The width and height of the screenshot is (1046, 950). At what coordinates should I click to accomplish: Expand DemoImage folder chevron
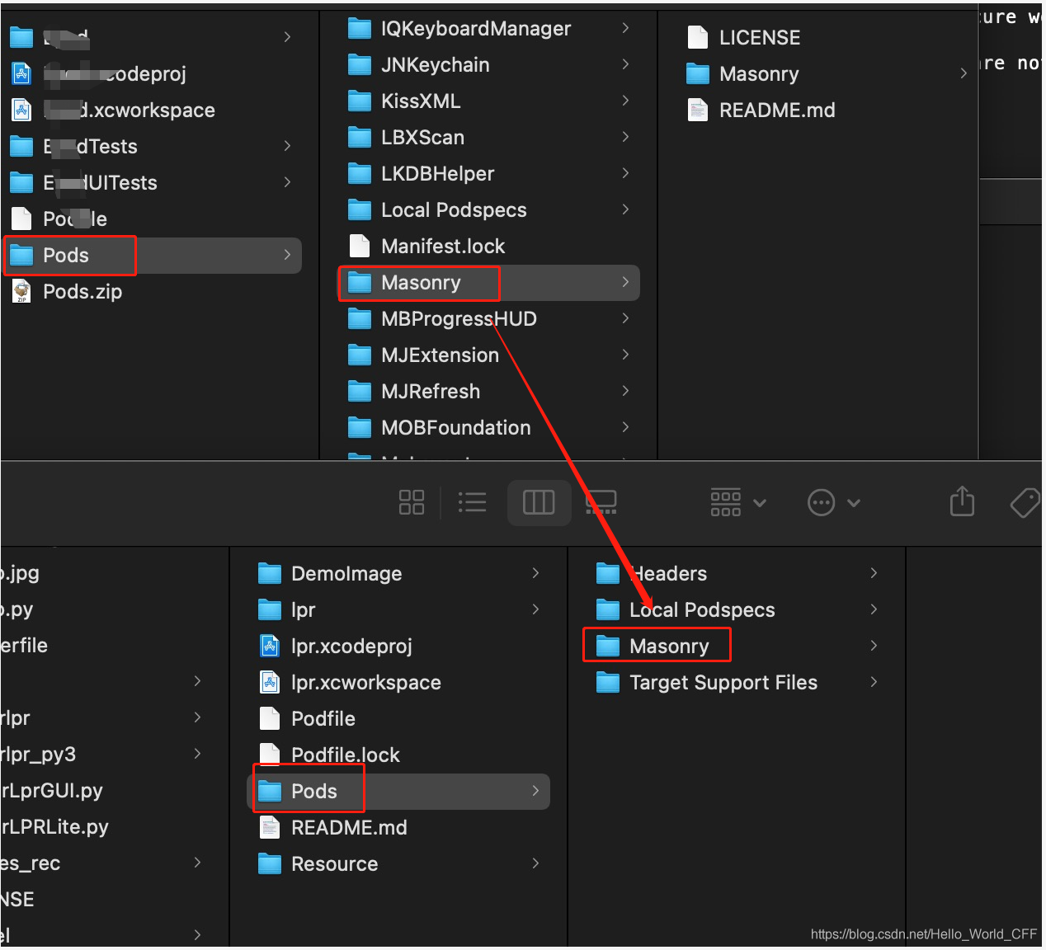click(535, 573)
